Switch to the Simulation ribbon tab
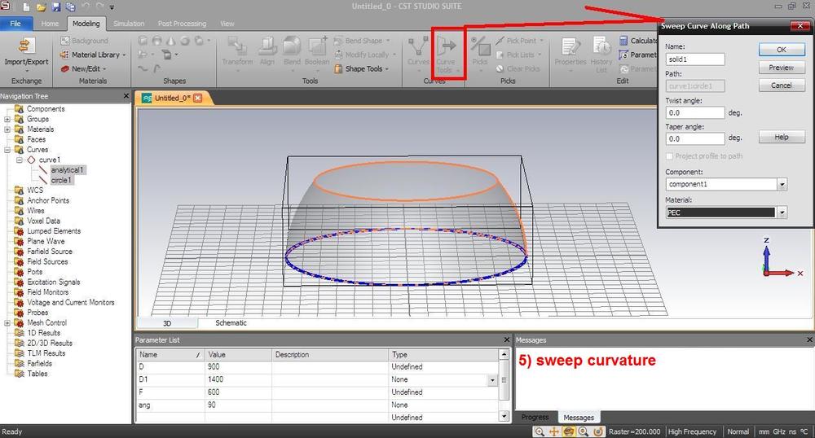Image resolution: width=815 pixels, height=438 pixels. (129, 24)
